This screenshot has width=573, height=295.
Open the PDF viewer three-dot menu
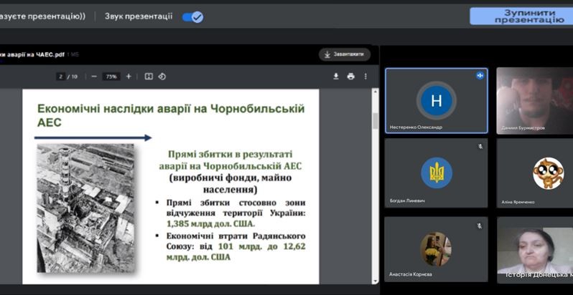click(365, 77)
